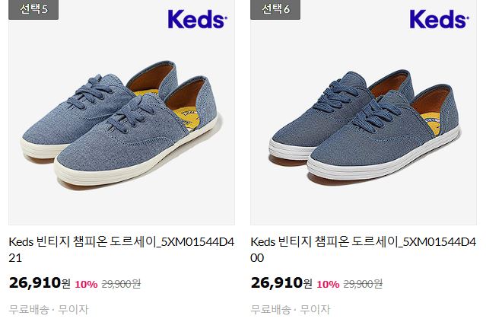
Task: Click the Keds logo on 선택5 card
Action: tap(198, 19)
